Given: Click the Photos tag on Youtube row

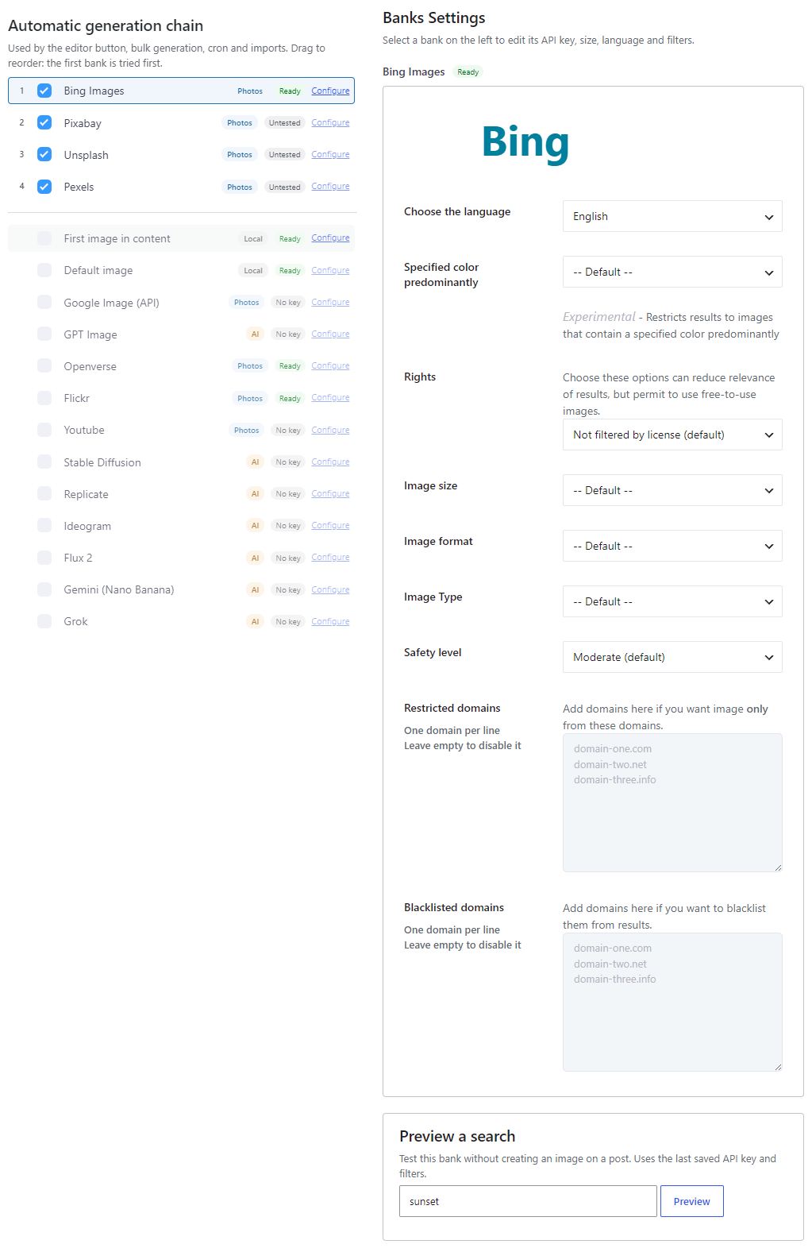Looking at the screenshot, I should [x=246, y=430].
